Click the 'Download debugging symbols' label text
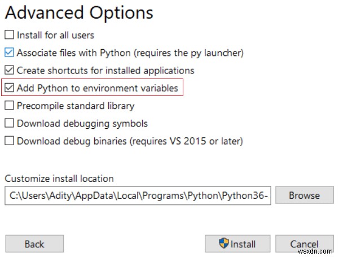339x257 pixels. 82,123
